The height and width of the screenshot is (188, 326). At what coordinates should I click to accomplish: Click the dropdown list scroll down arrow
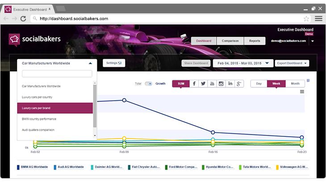pos(95,135)
